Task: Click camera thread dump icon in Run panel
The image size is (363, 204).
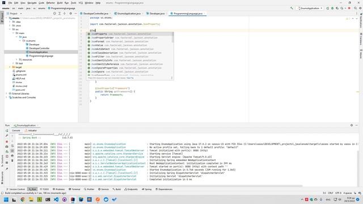Action: pos(7,147)
